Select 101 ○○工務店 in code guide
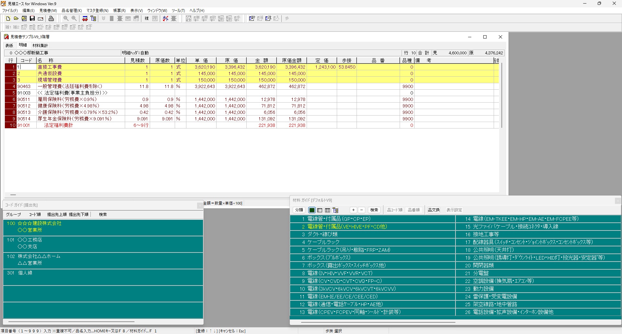 pos(103,244)
